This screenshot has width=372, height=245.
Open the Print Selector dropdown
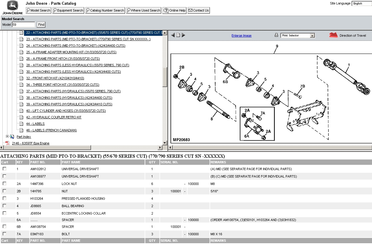click(x=312, y=36)
